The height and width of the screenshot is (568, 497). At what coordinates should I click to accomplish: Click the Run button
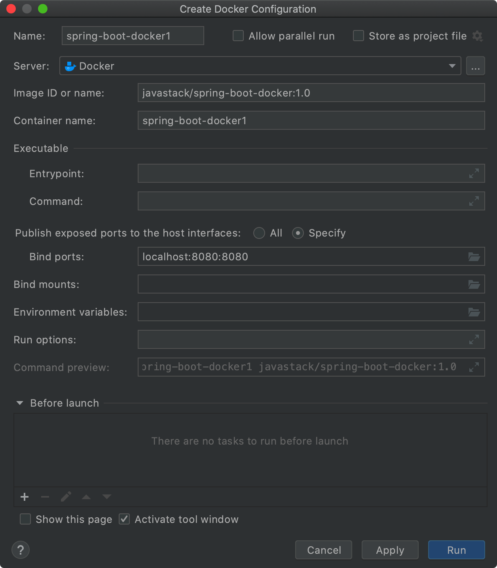pyautogui.click(x=457, y=550)
